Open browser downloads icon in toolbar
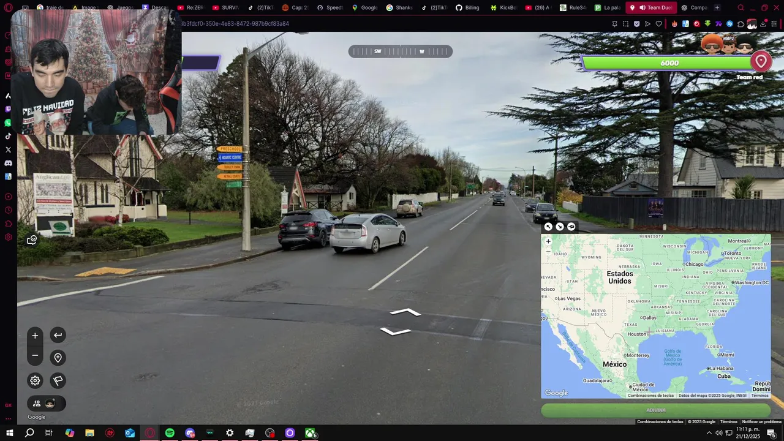Screen dimensions: 784x441 (763, 24)
